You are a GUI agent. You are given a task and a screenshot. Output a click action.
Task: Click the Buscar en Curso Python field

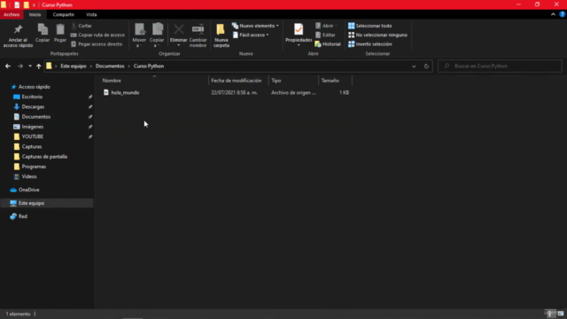tap(500, 66)
